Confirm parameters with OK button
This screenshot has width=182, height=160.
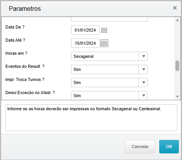[169, 147]
